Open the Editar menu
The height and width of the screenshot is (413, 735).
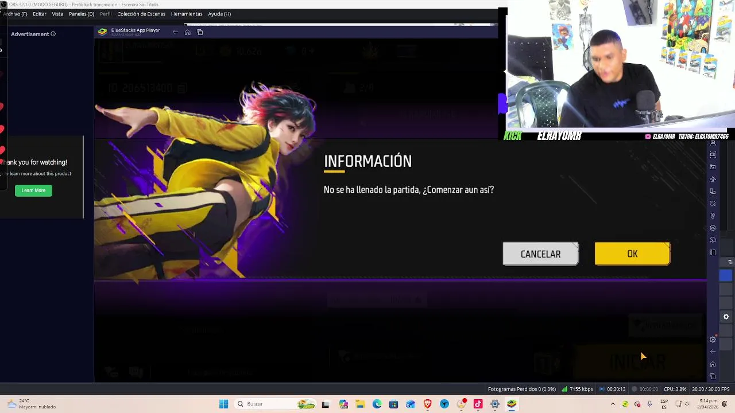click(40, 14)
